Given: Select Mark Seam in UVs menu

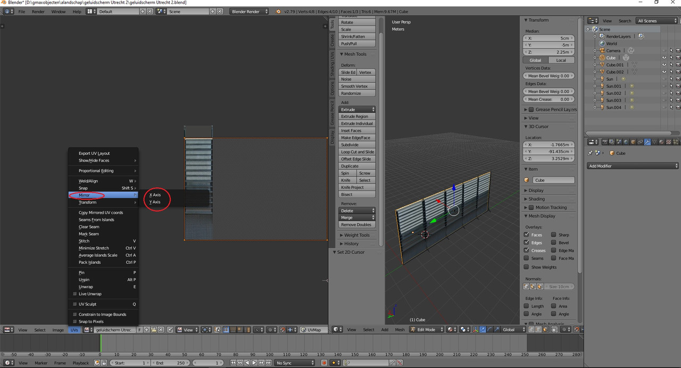Looking at the screenshot, I should click(89, 234).
